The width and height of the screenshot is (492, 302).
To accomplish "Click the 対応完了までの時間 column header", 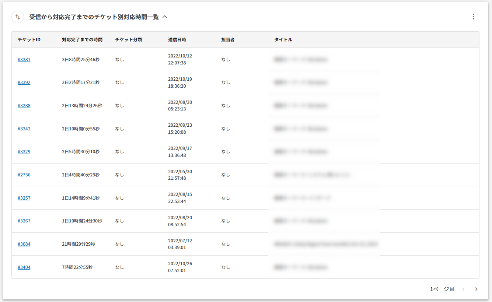I will (82, 40).
